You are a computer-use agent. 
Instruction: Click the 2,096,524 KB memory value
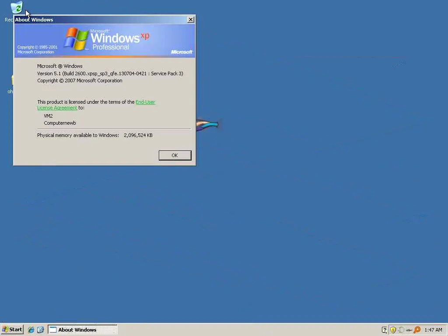pyautogui.click(x=138, y=136)
